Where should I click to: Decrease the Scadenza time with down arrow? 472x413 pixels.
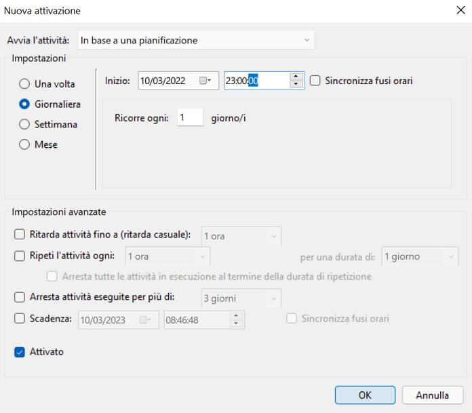pos(236,323)
